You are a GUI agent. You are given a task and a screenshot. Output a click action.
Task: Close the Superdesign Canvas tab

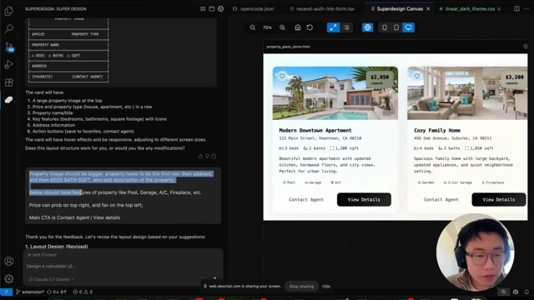pyautogui.click(x=428, y=9)
